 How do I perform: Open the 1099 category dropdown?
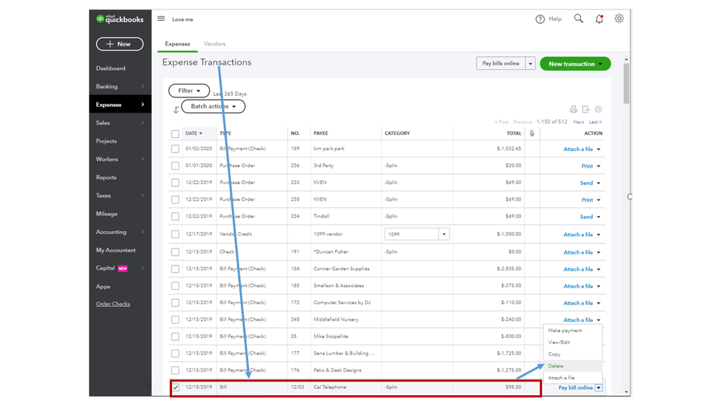pyautogui.click(x=444, y=234)
